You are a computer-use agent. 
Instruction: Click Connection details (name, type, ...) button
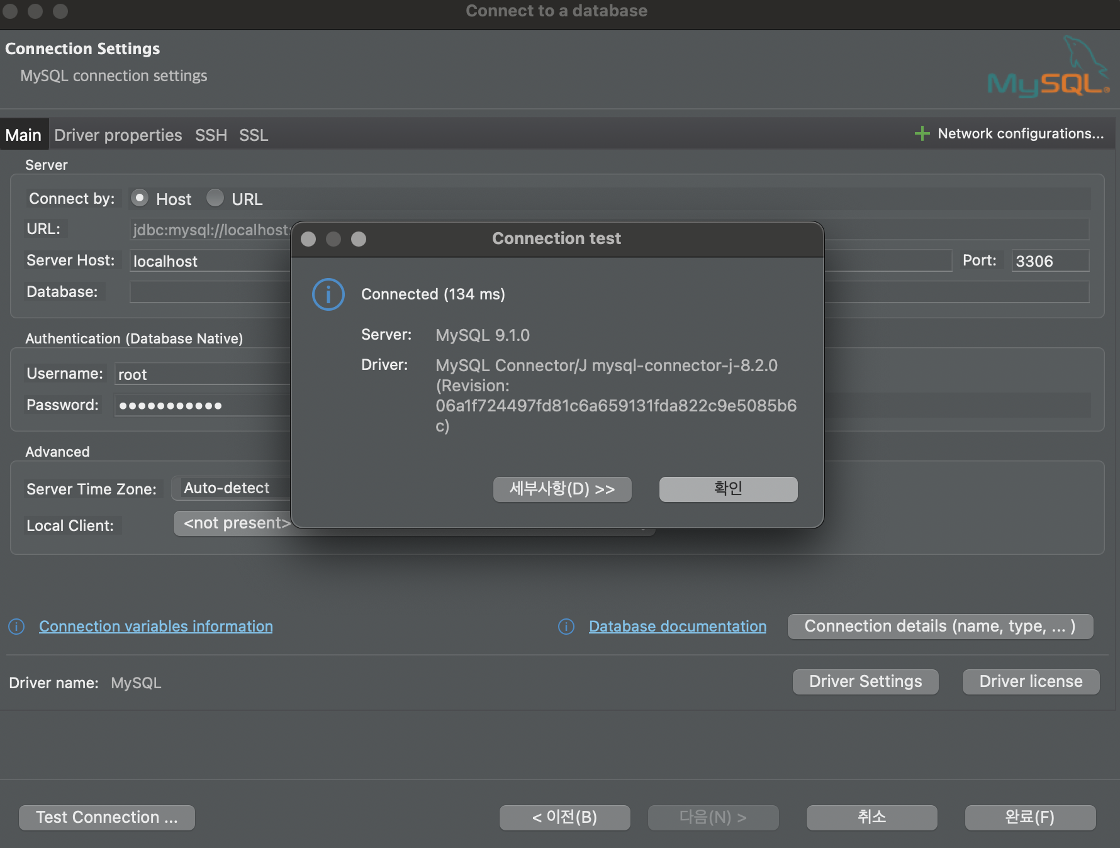[x=941, y=627]
